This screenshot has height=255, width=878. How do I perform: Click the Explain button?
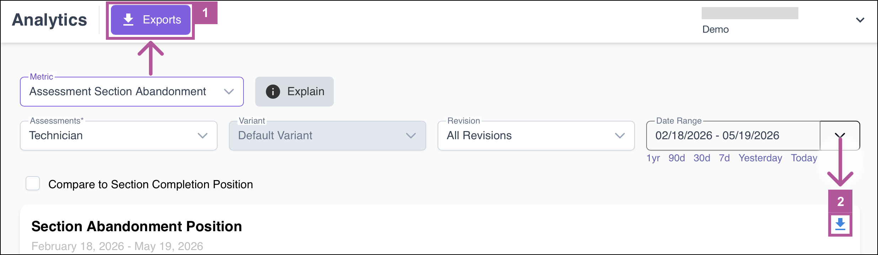294,92
